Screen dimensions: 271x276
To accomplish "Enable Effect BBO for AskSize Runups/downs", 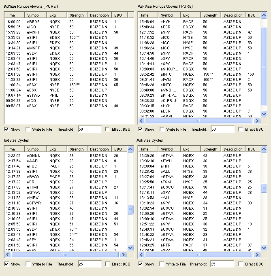I will (x=241, y=130).
